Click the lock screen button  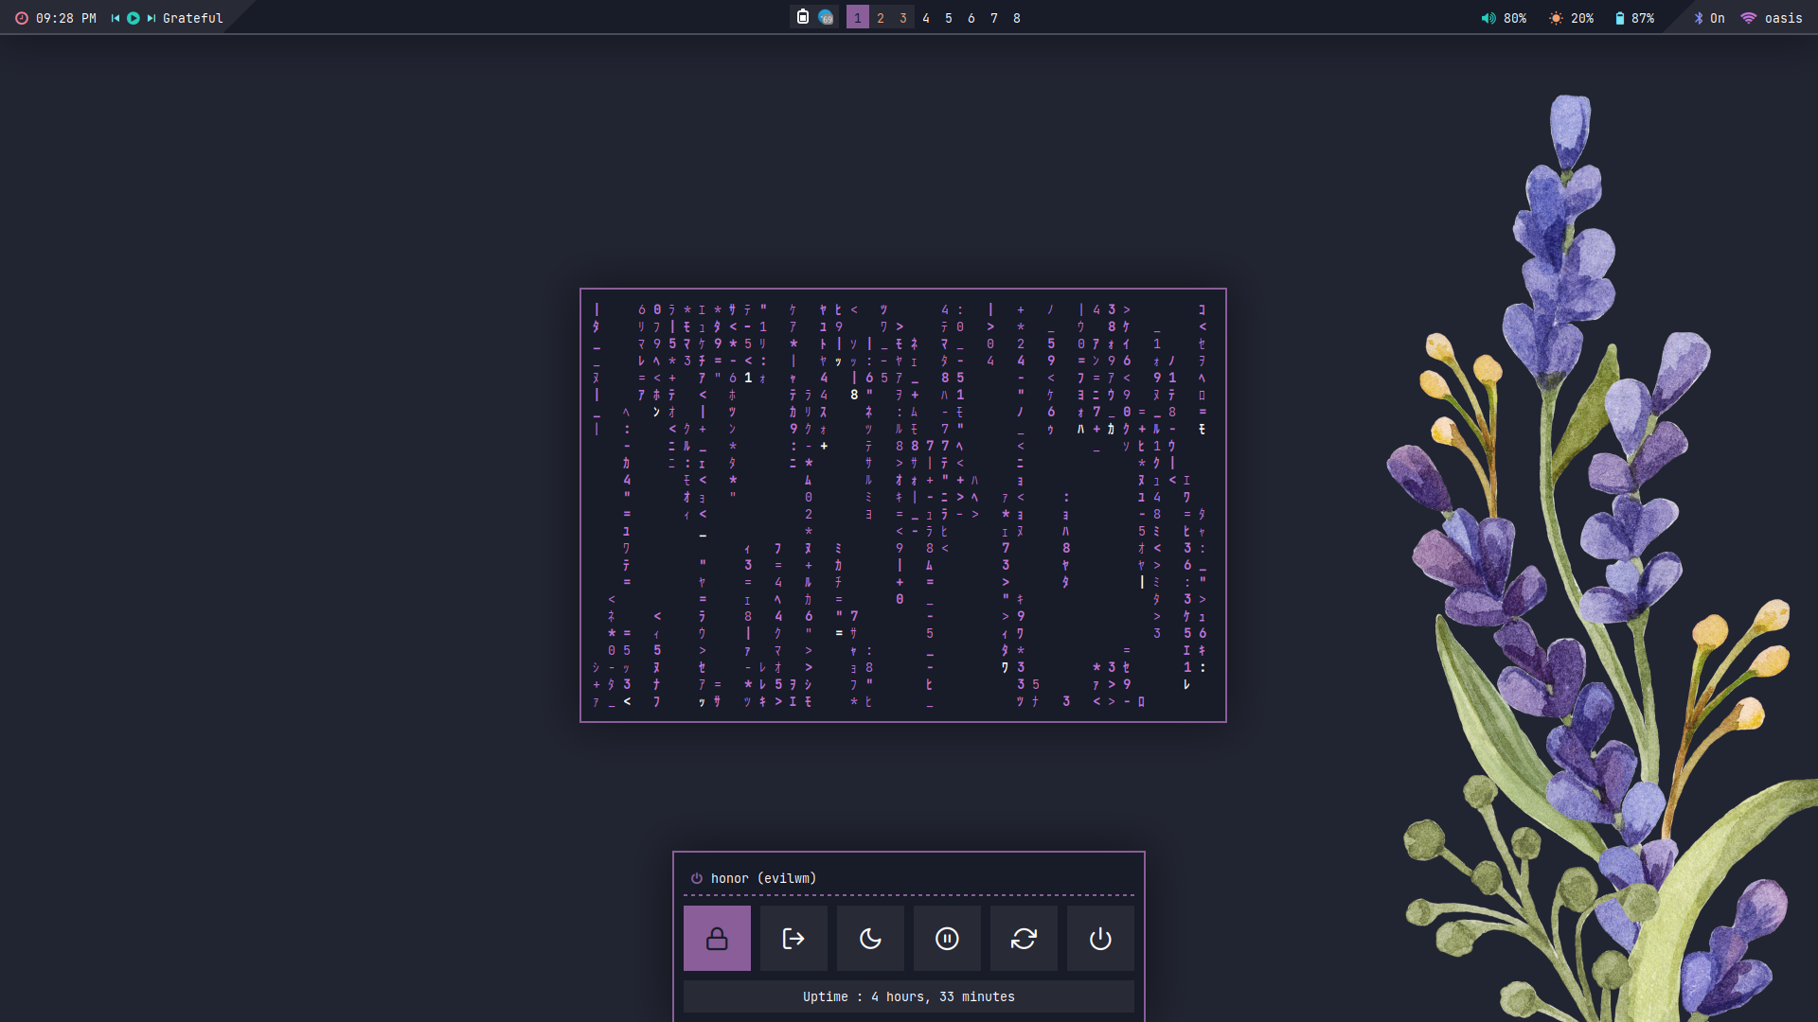tap(717, 938)
